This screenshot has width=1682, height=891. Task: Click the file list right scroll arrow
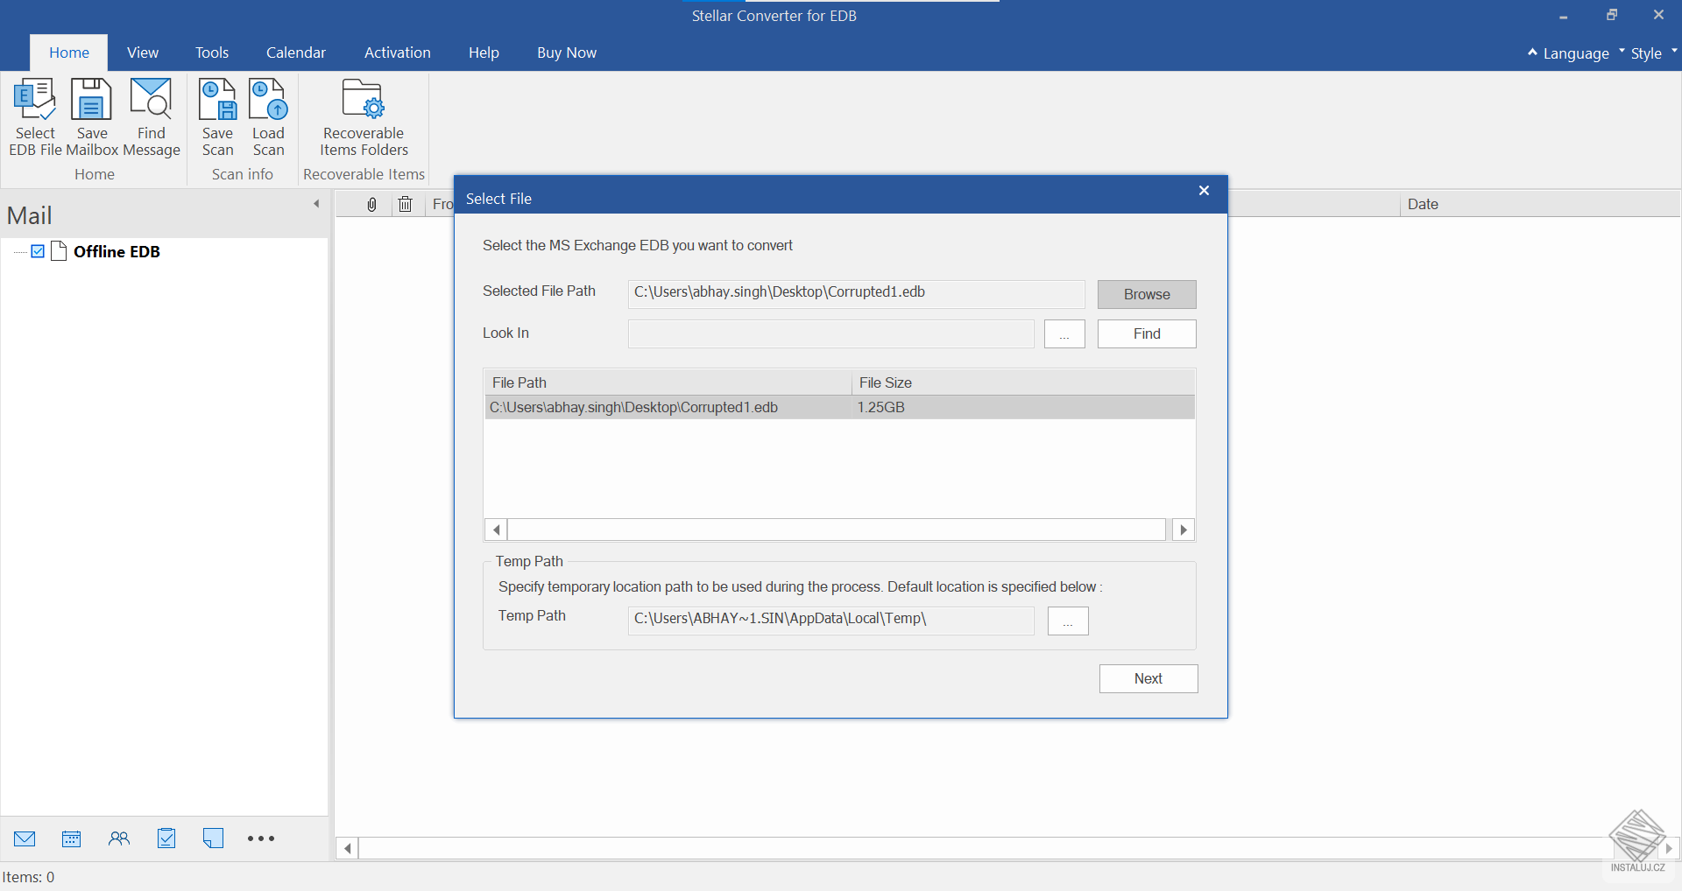pyautogui.click(x=1184, y=530)
